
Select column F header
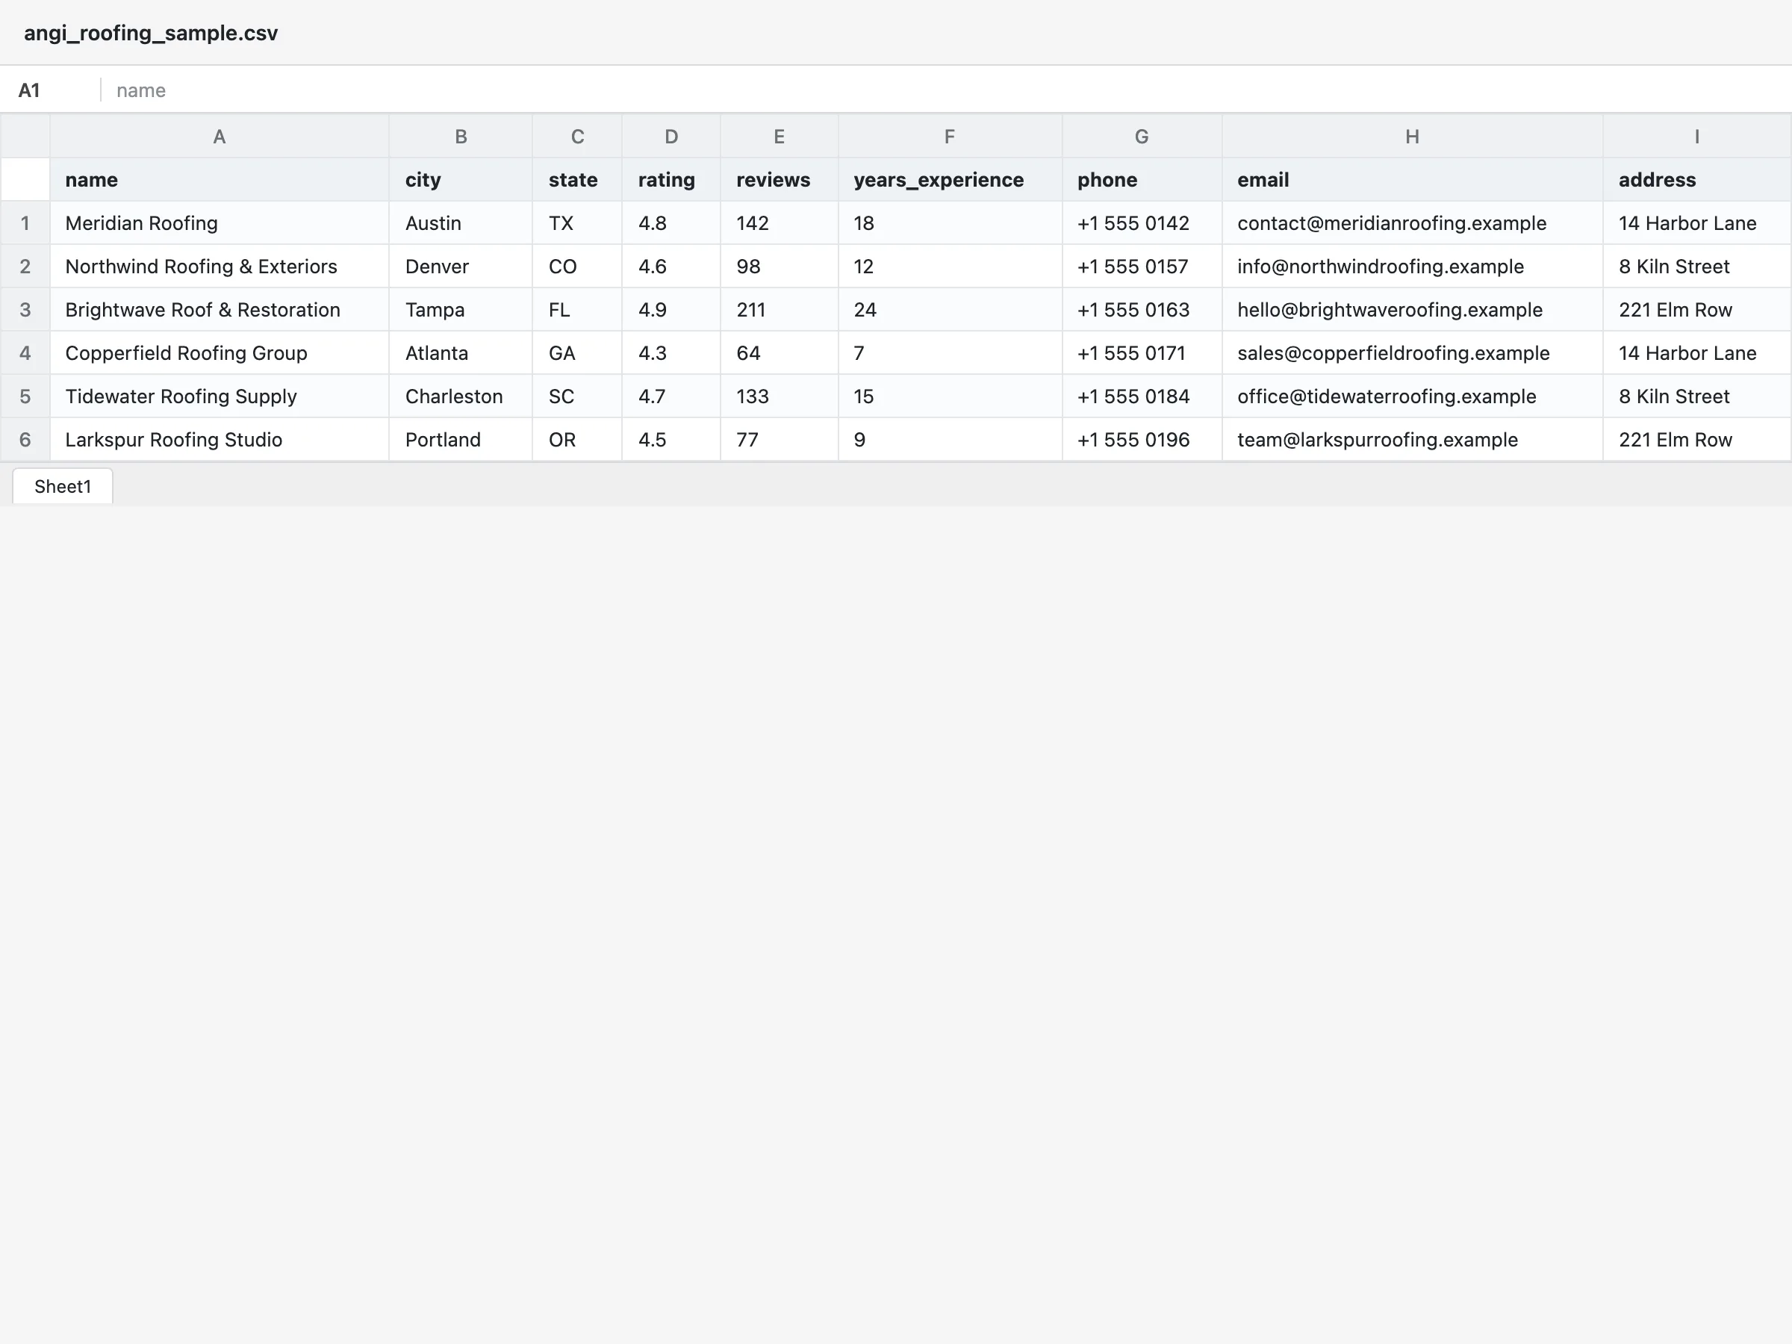click(950, 136)
